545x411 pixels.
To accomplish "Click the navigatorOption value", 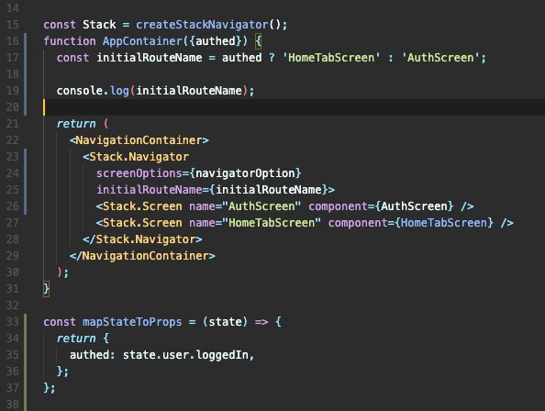I will tap(245, 173).
